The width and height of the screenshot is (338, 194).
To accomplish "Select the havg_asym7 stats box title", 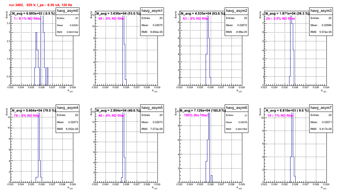I will pyautogui.click(x=321, y=108).
